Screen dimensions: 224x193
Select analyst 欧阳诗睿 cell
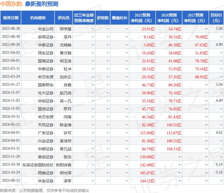click(x=64, y=165)
